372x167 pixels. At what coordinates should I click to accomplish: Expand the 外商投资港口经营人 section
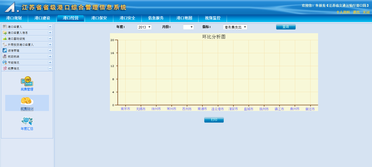point(50,45)
